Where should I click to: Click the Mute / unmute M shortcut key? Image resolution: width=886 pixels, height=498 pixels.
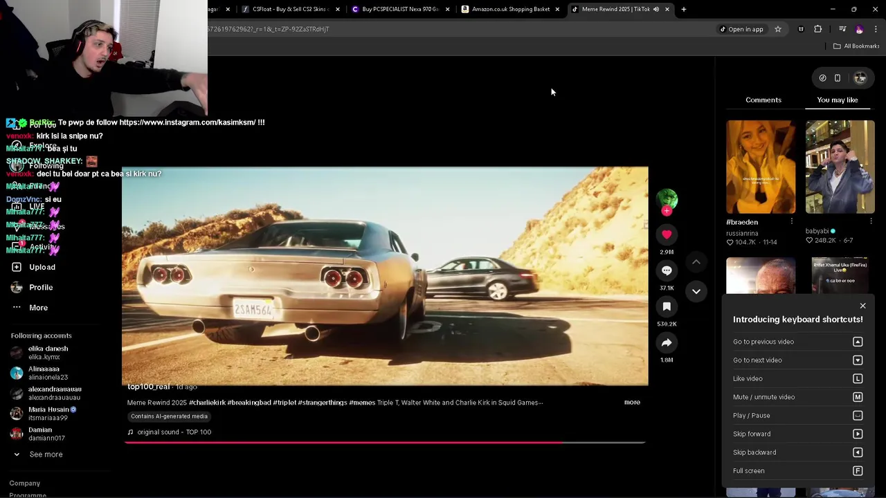[858, 397]
